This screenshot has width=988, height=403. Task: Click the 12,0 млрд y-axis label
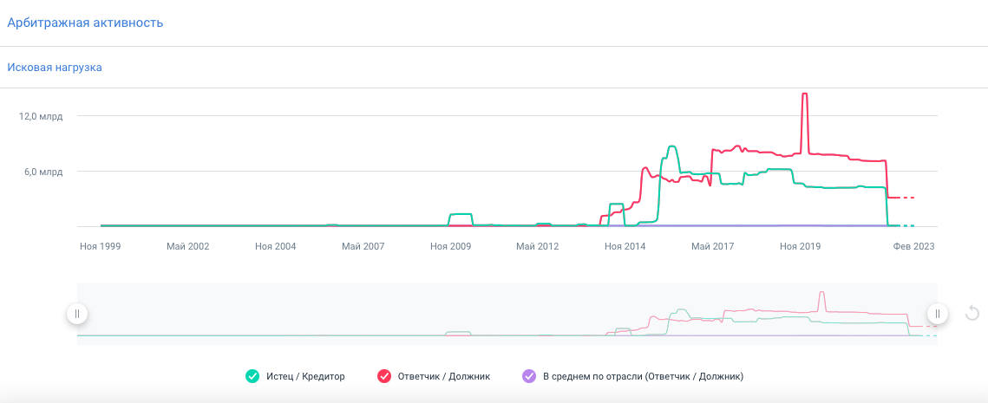tap(42, 116)
